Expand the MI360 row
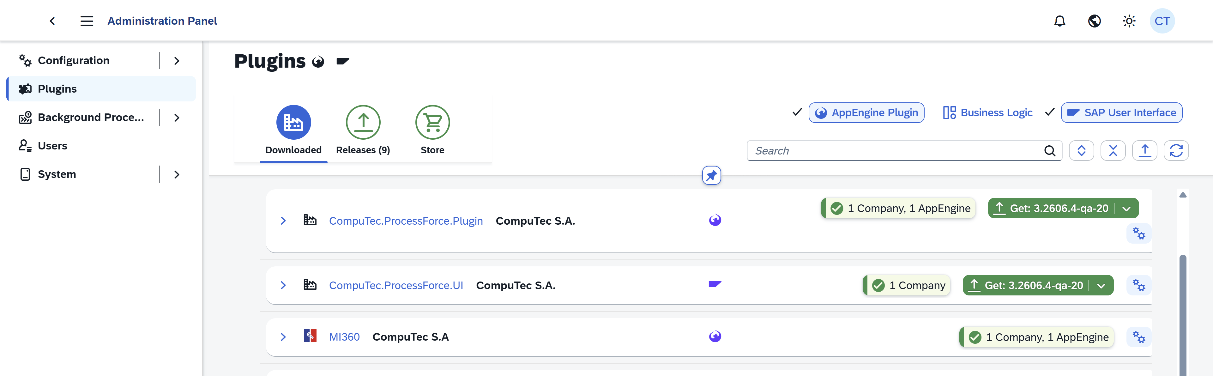 tap(283, 337)
